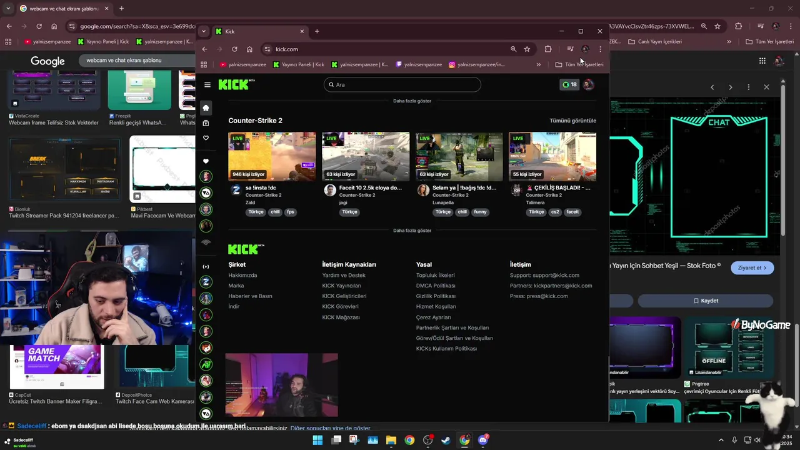Image resolution: width=800 pixels, height=450 pixels.
Task: Click Zald channel avatar in Kick sidebar
Action: click(x=206, y=282)
